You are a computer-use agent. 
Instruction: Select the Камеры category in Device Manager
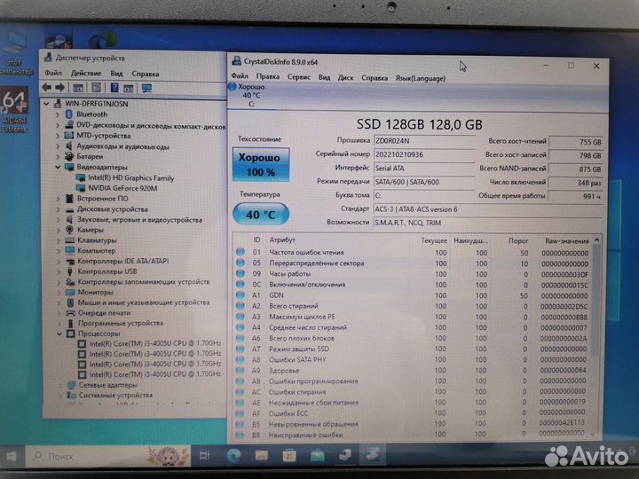point(90,230)
